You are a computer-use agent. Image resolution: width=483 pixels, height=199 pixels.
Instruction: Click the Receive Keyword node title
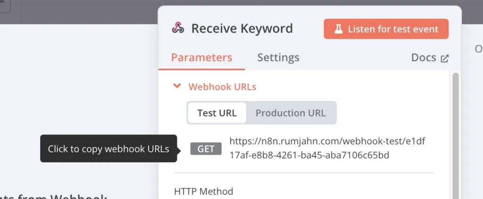click(241, 28)
